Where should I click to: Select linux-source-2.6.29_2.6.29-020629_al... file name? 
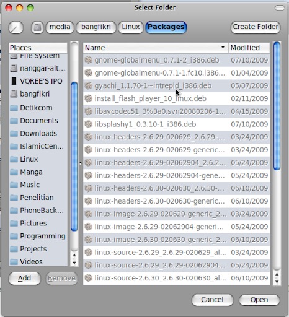coord(161,252)
